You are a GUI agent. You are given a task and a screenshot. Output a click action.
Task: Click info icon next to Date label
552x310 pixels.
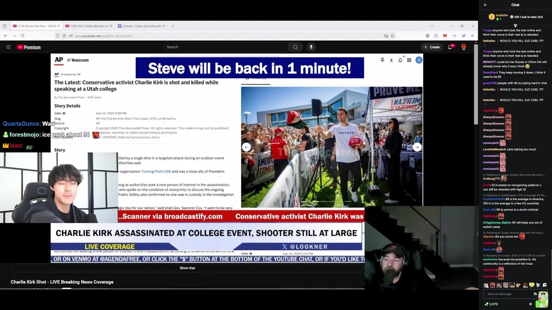click(64, 113)
